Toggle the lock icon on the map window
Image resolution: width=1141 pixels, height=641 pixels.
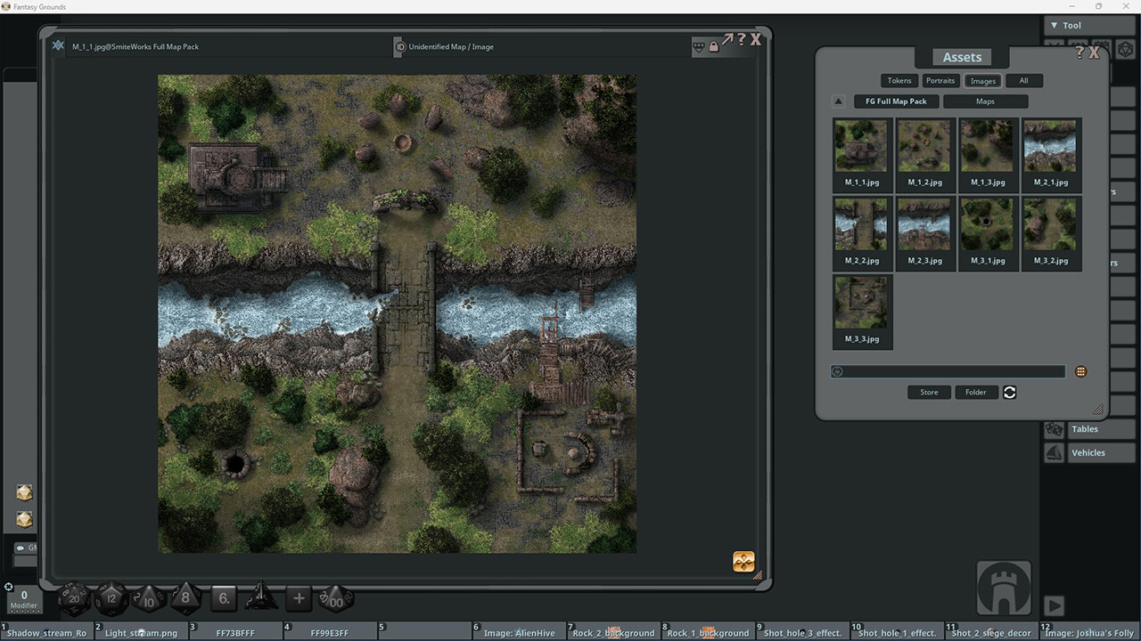(713, 45)
